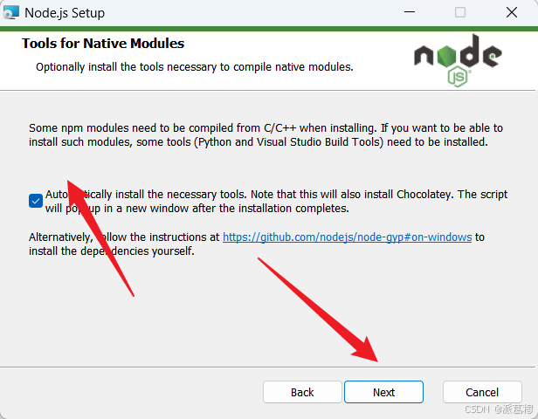Go back with the Back button

pos(302,392)
